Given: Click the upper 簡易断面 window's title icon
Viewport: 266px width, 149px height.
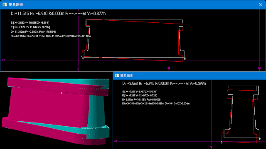Looking at the screenshot, I should (x=5, y=5).
